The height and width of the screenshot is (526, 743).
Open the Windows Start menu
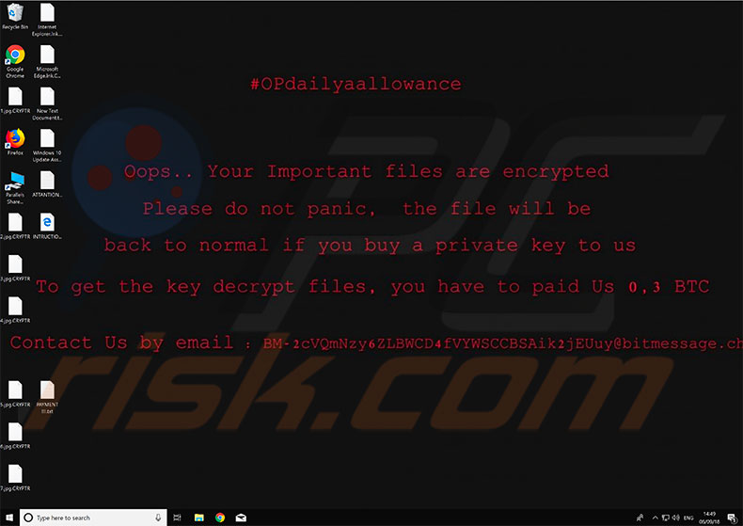coord(9,518)
